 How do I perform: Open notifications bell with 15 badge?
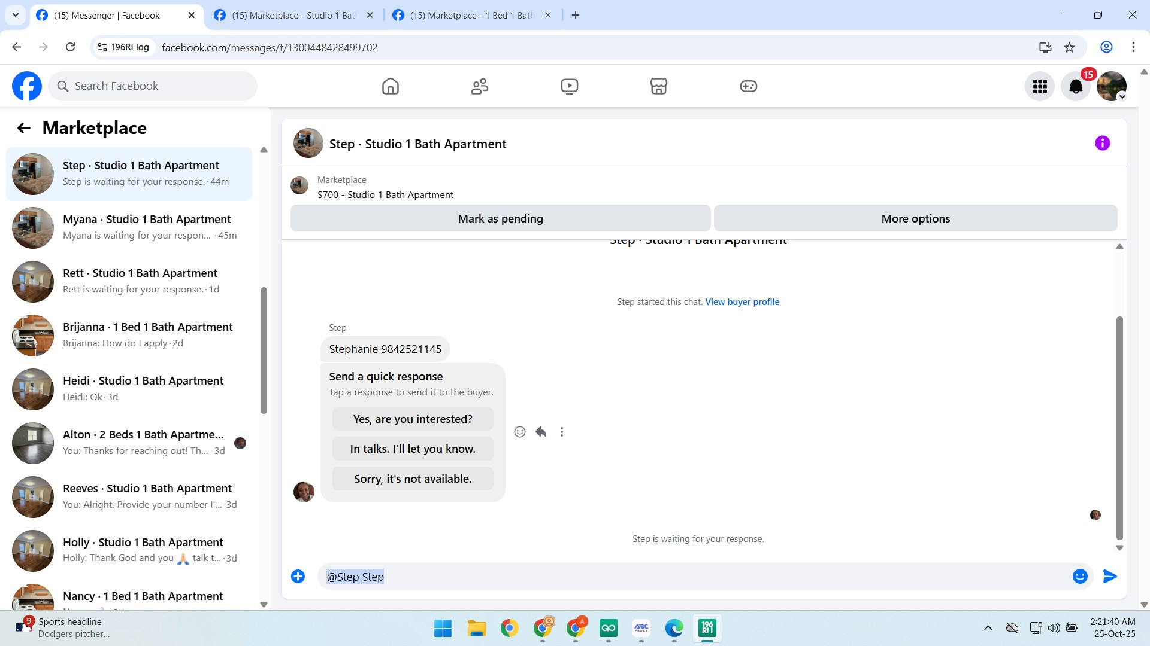click(1076, 87)
